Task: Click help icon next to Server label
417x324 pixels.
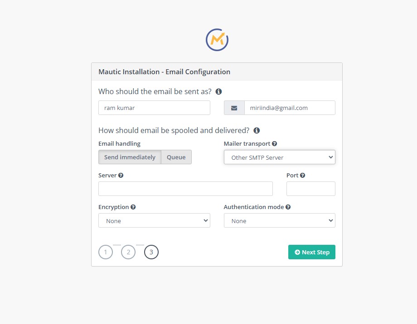Action: 121,175
